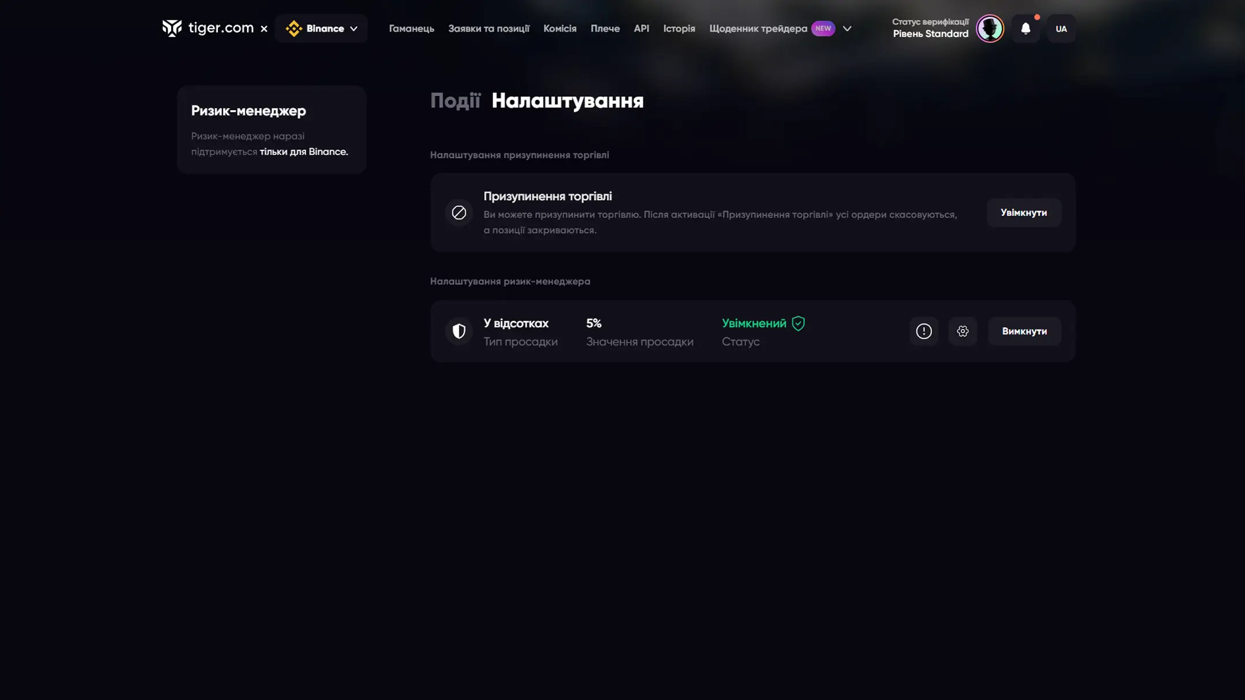Viewport: 1245px width, 700px height.
Task: Click the Рівень Standard verification status
Action: [930, 34]
